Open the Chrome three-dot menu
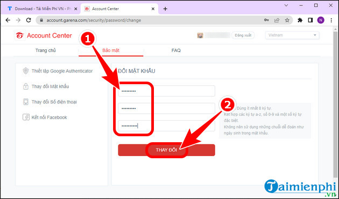The height and width of the screenshot is (199, 339). (331, 20)
